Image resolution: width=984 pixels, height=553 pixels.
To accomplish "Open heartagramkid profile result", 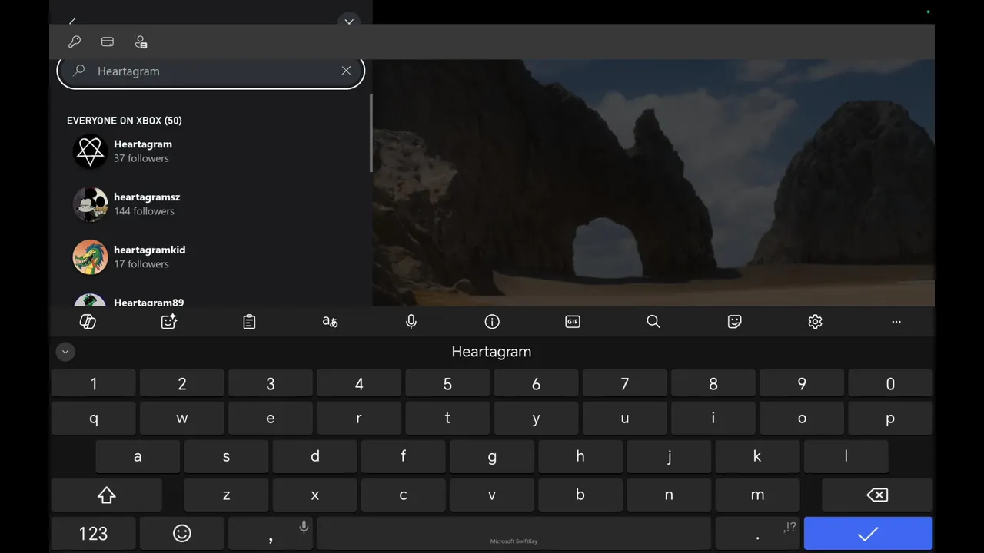I will pyautogui.click(x=211, y=257).
